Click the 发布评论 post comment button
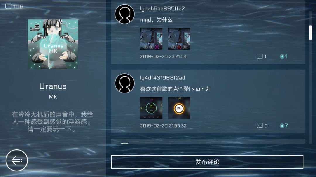Screen dimensions: 316x177 (x=207, y=162)
